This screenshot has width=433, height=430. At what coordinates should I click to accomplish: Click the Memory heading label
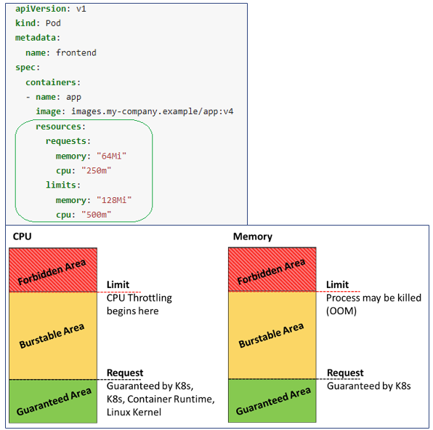(253, 236)
